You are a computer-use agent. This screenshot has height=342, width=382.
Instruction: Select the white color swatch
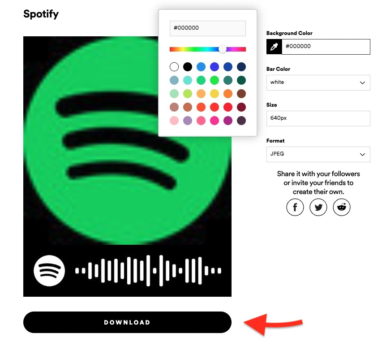coord(174,67)
